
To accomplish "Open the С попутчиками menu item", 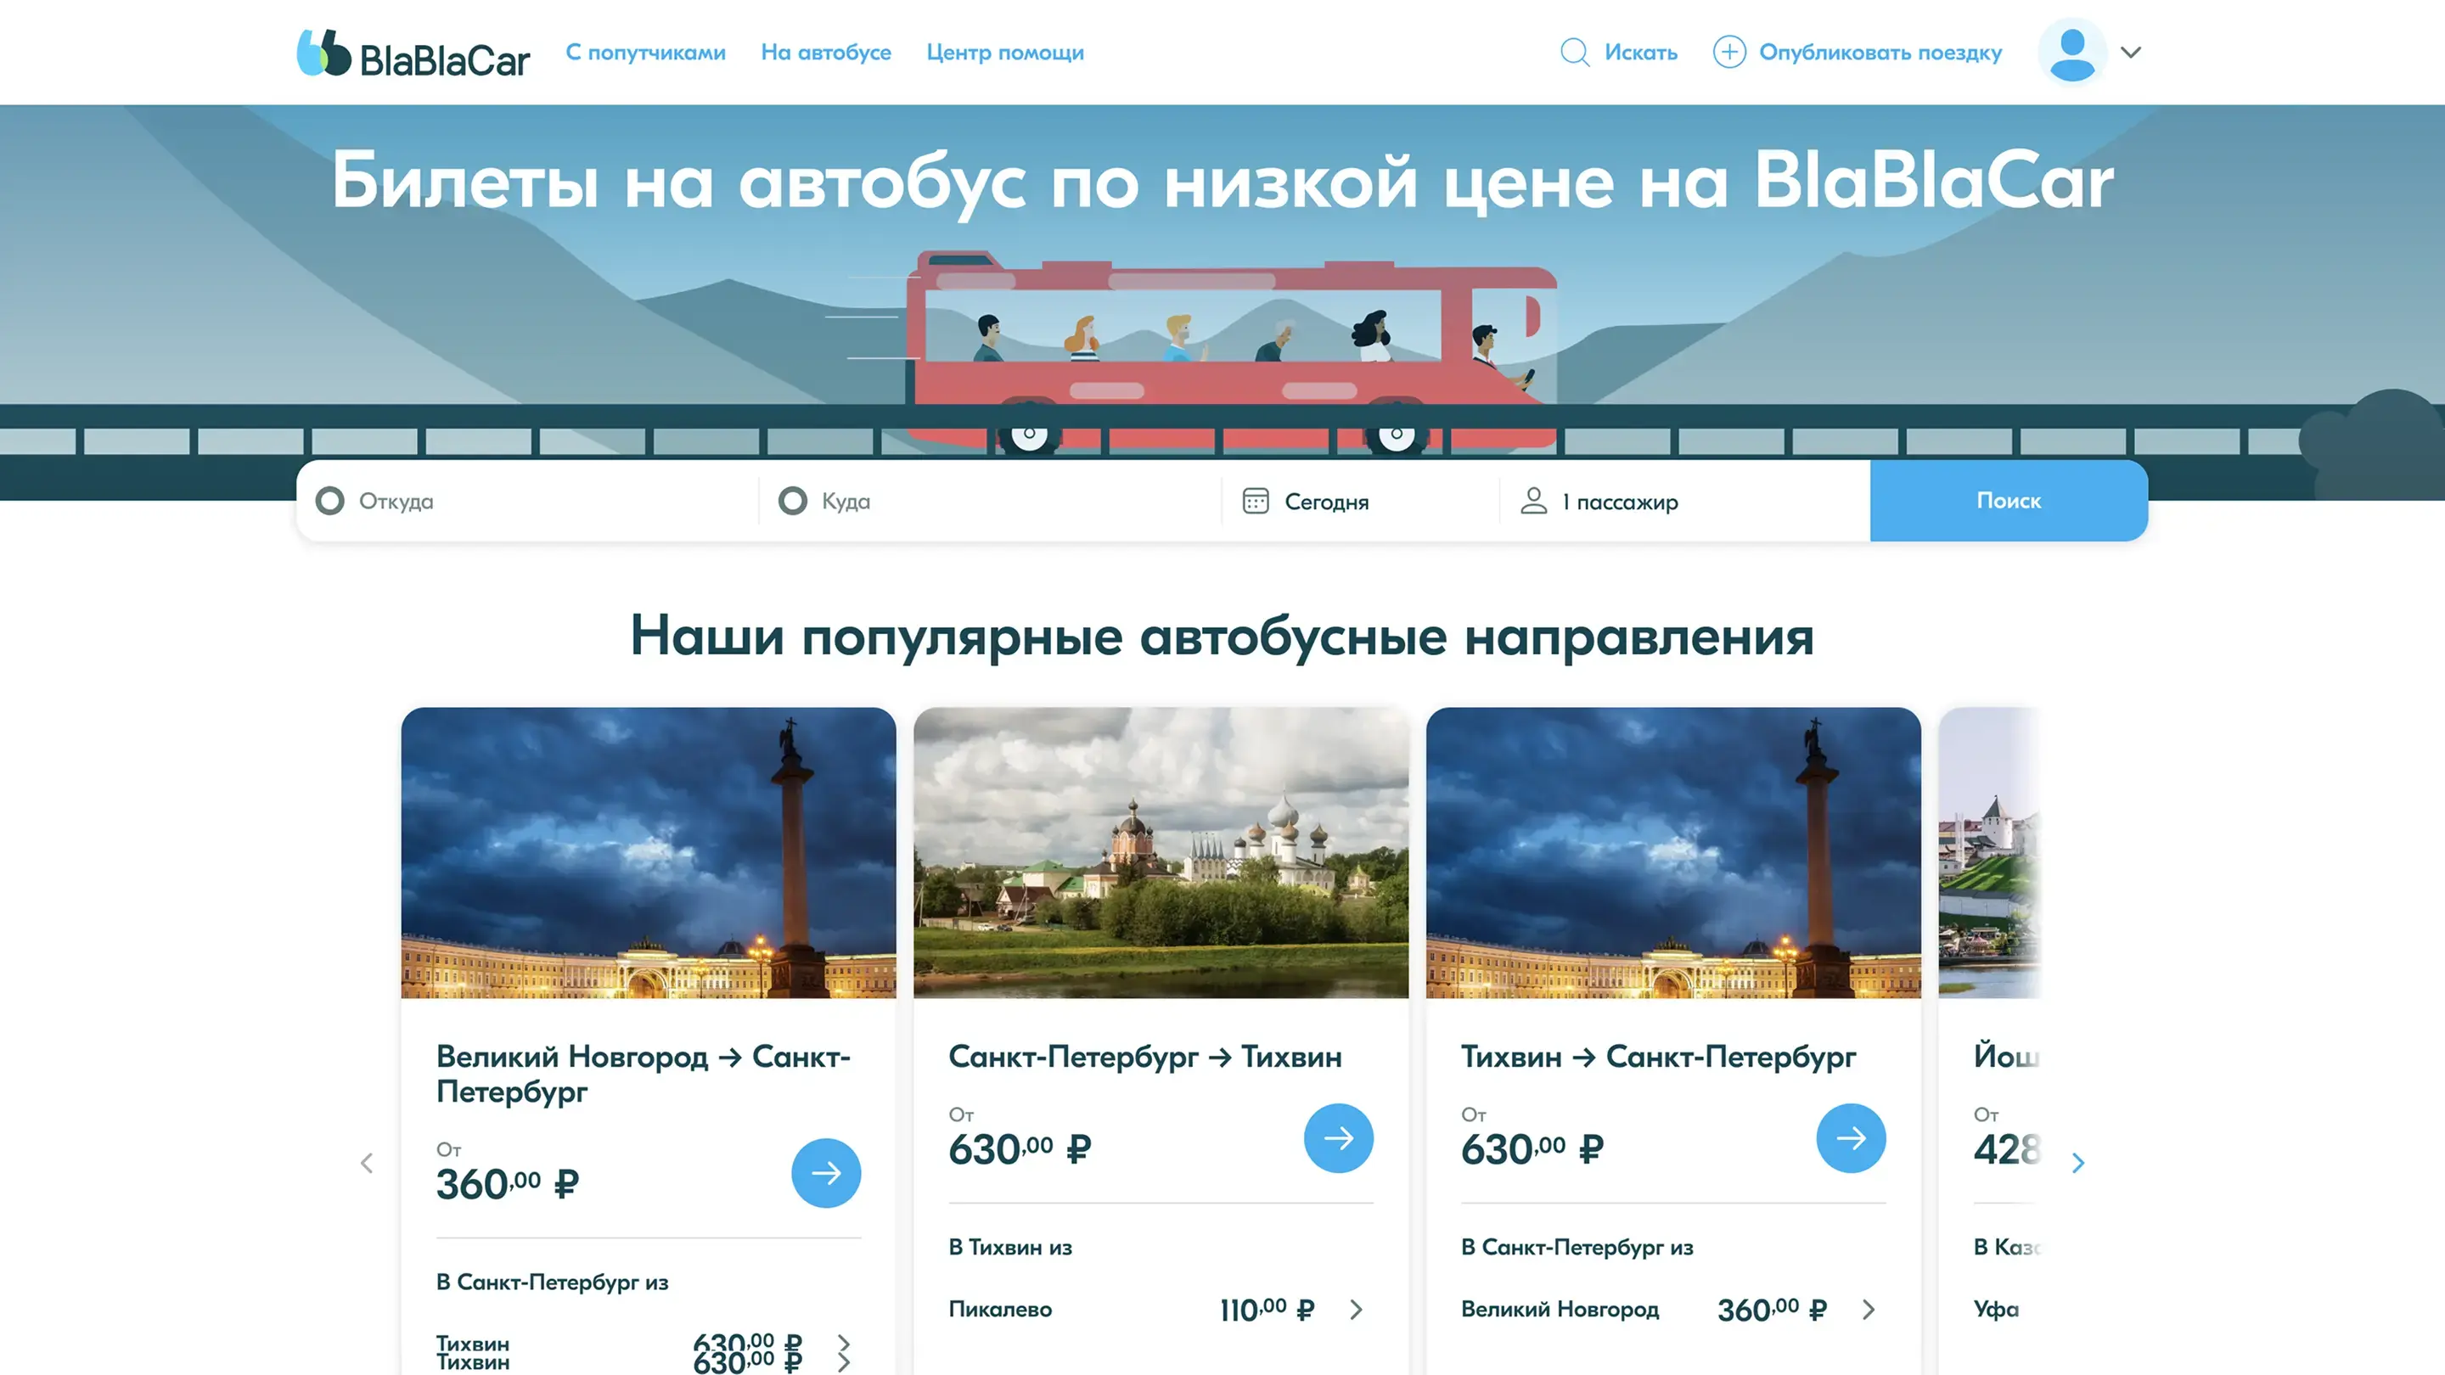I will (645, 52).
